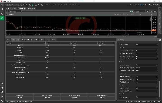
Task: Switch to the Optimization tab
Action: 31,8
